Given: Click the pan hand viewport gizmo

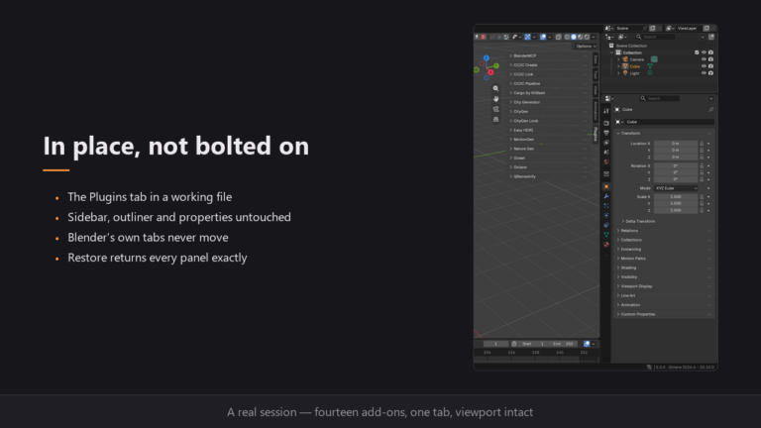Looking at the screenshot, I should tap(495, 98).
